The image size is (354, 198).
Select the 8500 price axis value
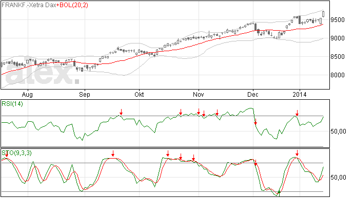pyautogui.click(x=338, y=57)
